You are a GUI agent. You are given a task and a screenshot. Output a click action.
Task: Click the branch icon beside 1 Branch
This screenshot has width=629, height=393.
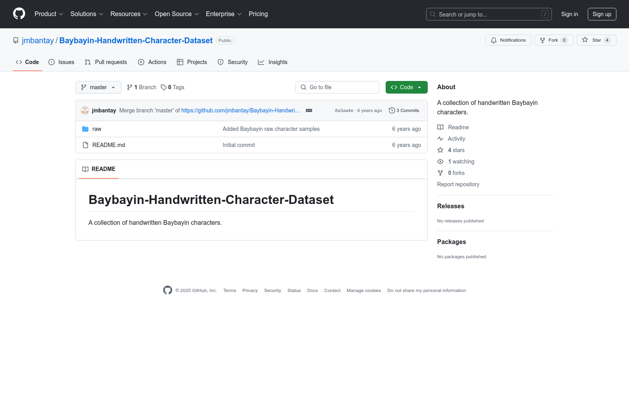click(x=130, y=87)
